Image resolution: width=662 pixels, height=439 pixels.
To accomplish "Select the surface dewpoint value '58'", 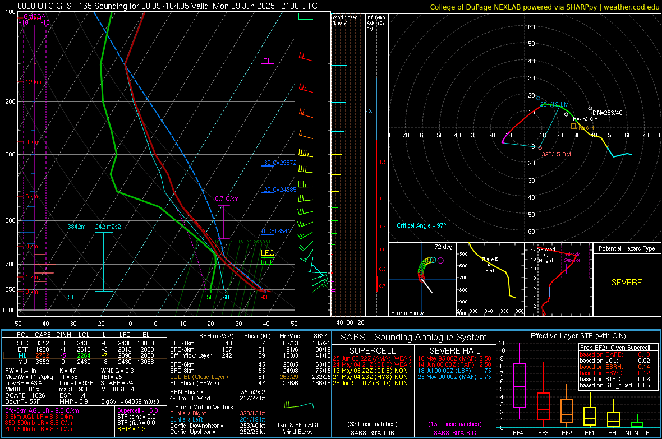I will [x=210, y=297].
